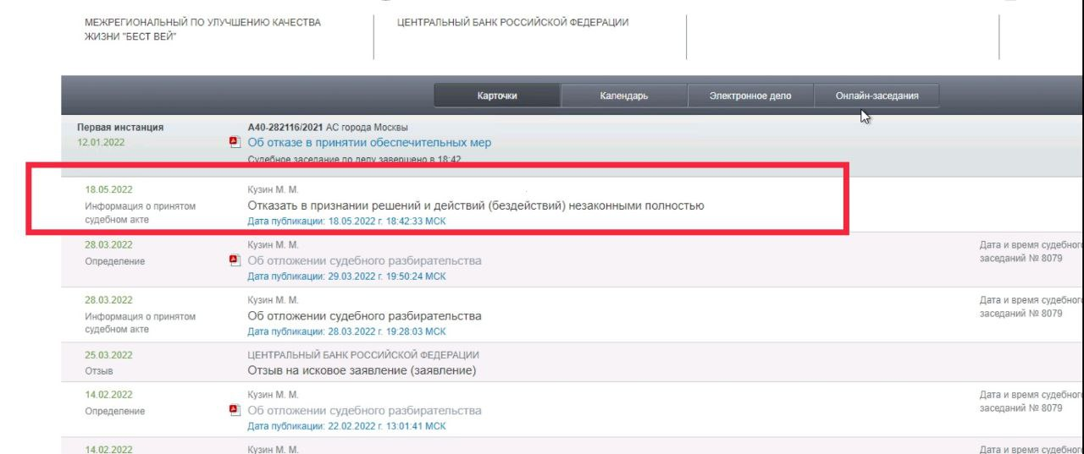This screenshot has width=1084, height=454.
Task: Switch to the 'Карточки' tab
Action: [x=497, y=96]
